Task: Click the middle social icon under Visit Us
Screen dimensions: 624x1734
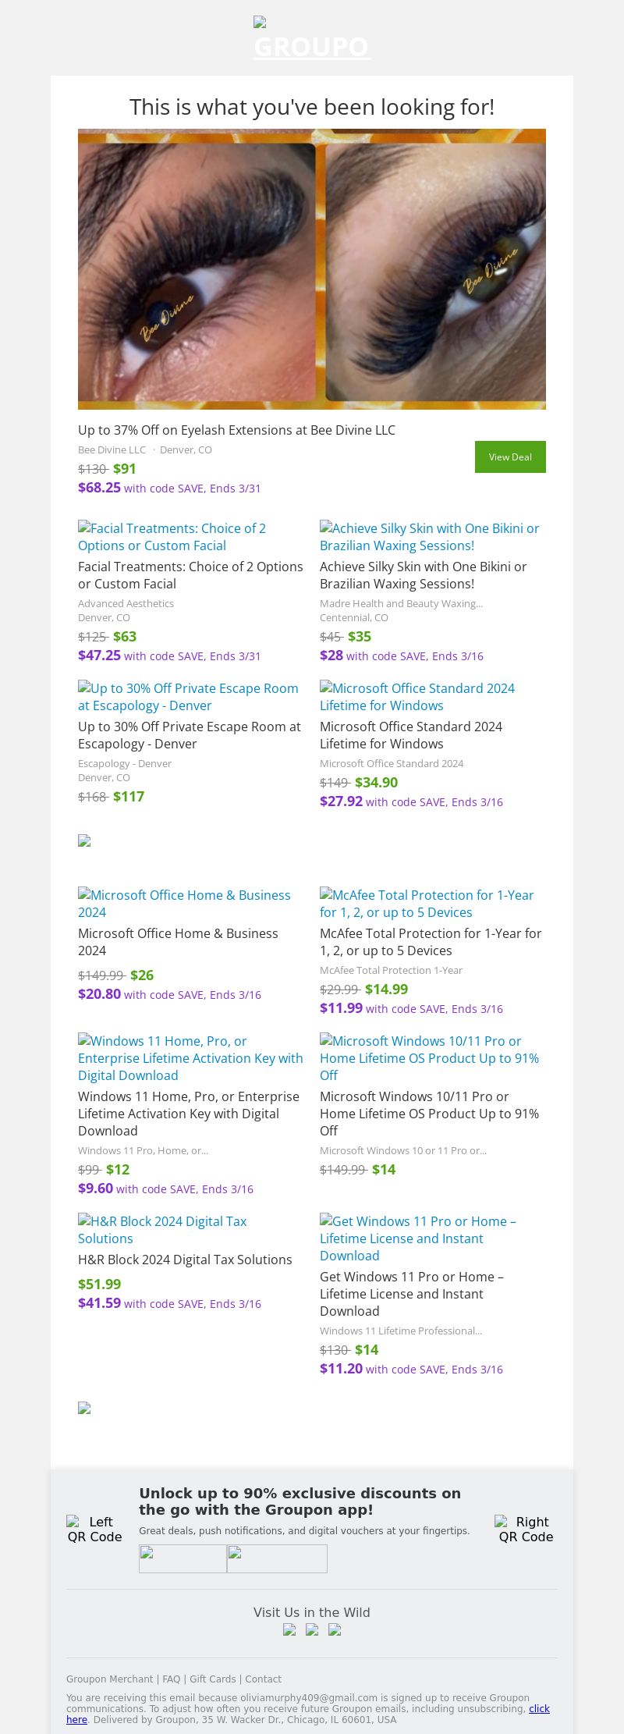Action: coord(312,1629)
